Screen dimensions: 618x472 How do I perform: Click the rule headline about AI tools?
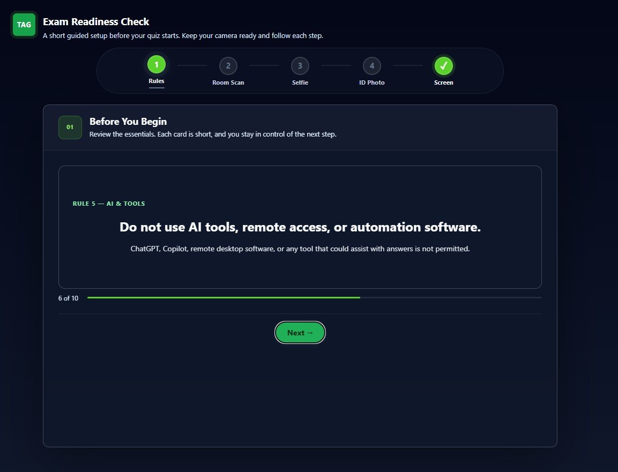300,227
